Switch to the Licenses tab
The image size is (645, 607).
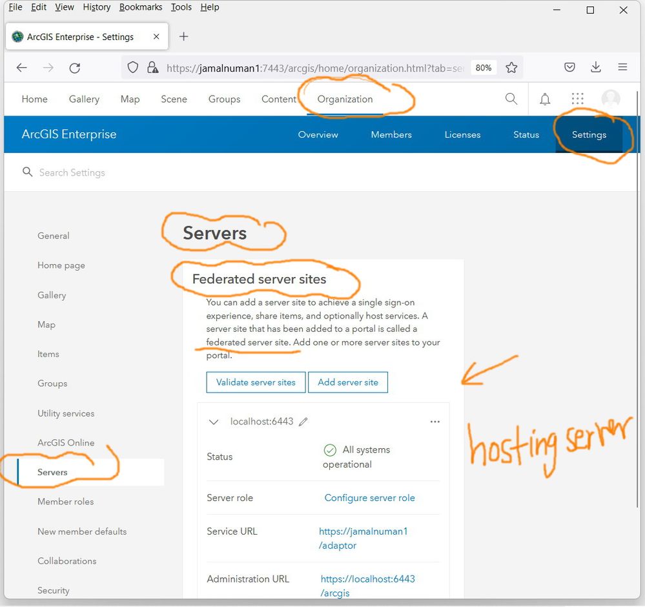click(x=462, y=134)
